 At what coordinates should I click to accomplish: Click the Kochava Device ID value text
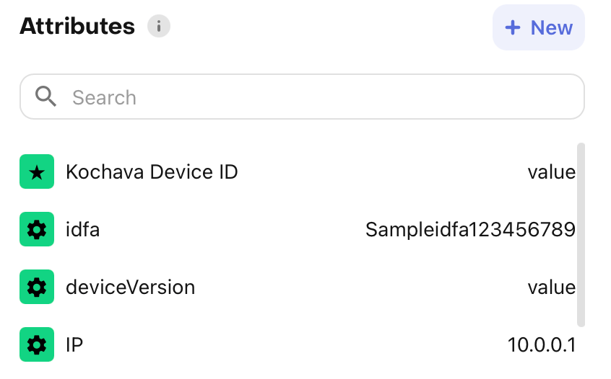tap(551, 172)
